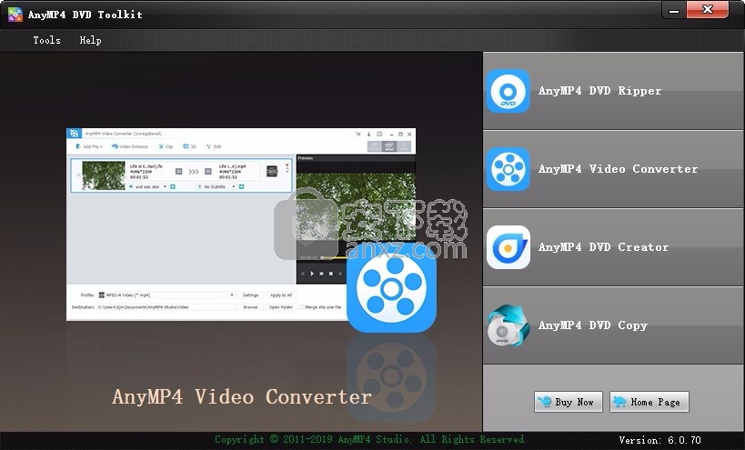Click the Version: 6.0.70 text
Image resolution: width=745 pixels, height=450 pixels.
(660, 440)
